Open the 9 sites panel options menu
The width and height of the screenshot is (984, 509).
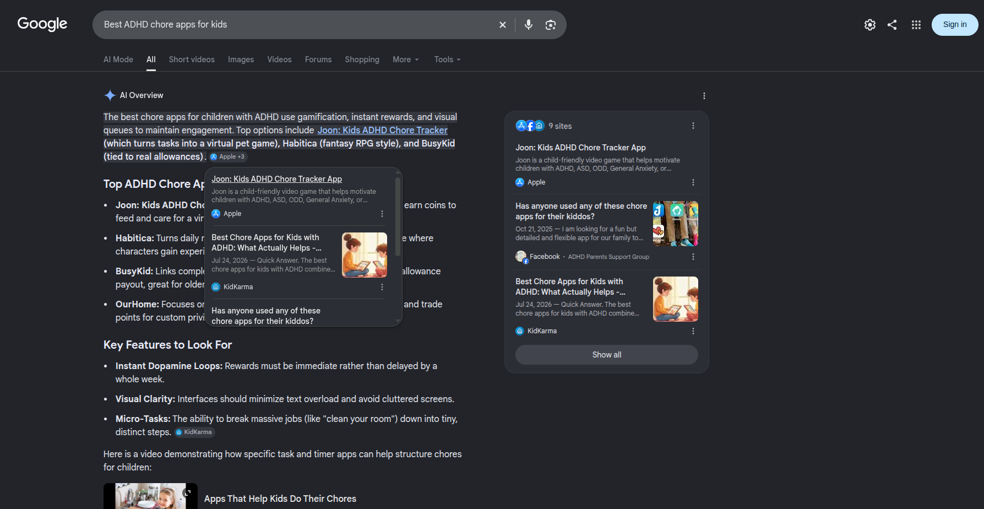point(693,126)
